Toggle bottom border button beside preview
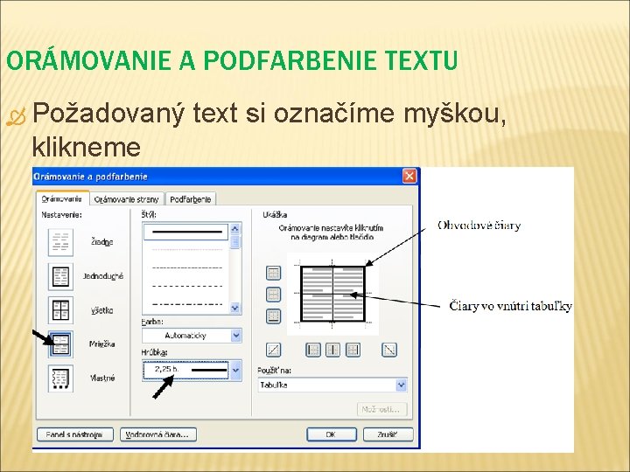Screen dimensions: 630x472 pyautogui.click(x=273, y=316)
